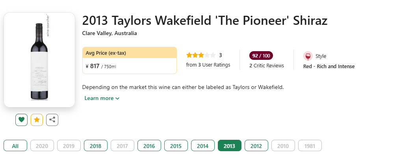Click the user star rating display
Screen dimensions: 412x163
coord(201,55)
